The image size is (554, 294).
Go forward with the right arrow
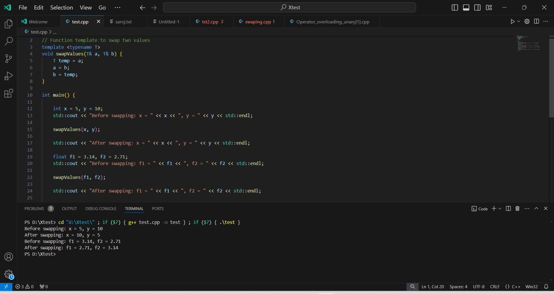[x=154, y=7]
